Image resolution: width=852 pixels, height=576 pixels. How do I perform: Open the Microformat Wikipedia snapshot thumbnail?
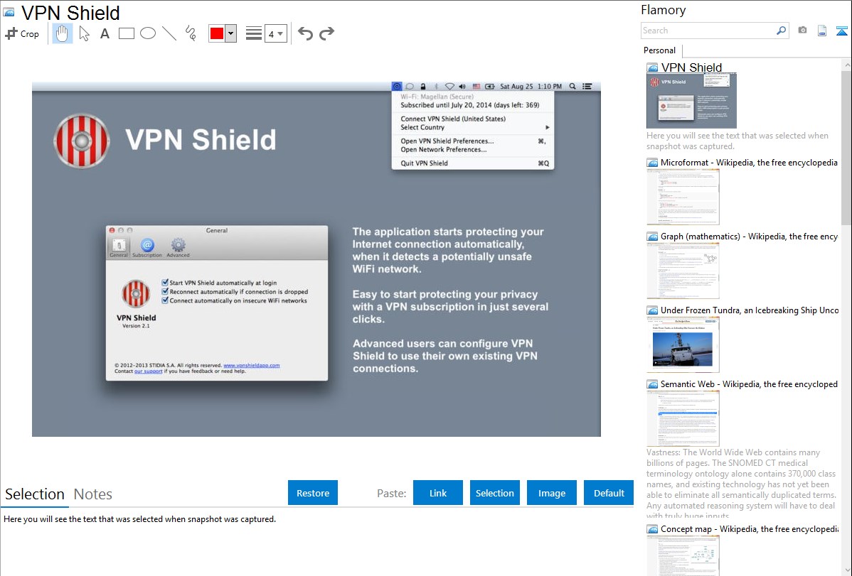click(683, 197)
